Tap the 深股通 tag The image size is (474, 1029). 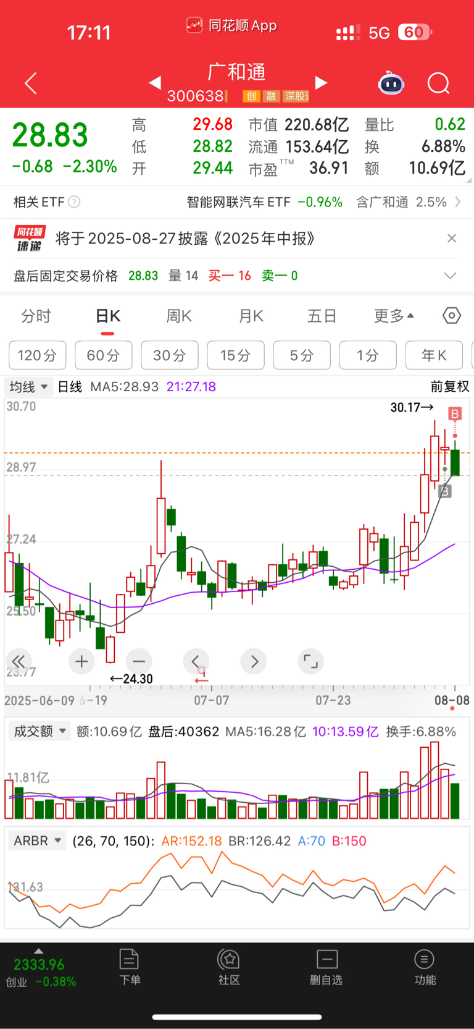[296, 96]
